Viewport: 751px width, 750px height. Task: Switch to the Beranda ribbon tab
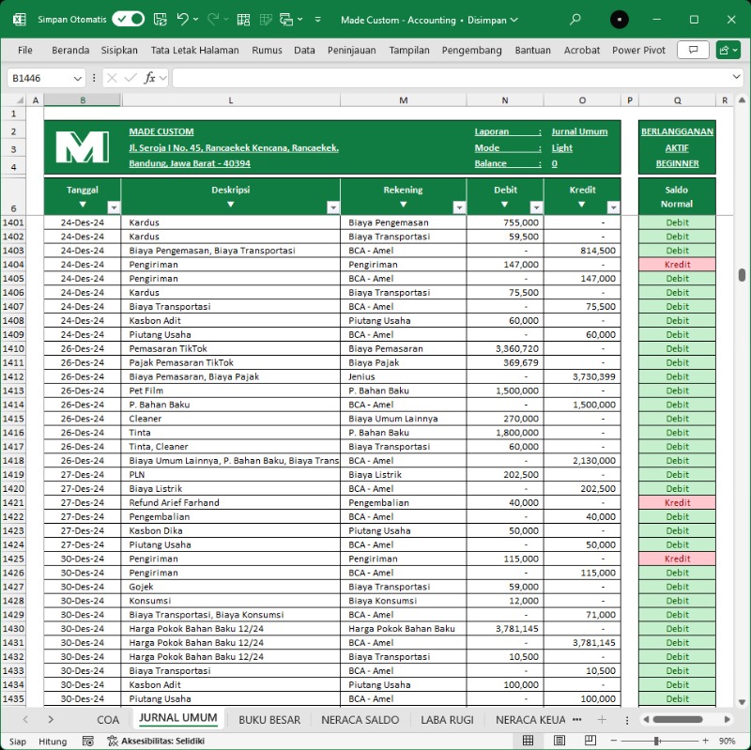tap(70, 50)
